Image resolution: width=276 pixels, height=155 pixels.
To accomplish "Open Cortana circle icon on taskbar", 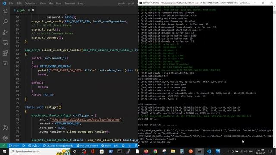I will pos(75,151).
